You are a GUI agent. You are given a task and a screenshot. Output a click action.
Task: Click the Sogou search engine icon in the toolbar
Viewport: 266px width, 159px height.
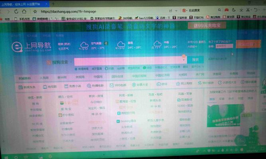click(x=184, y=10)
